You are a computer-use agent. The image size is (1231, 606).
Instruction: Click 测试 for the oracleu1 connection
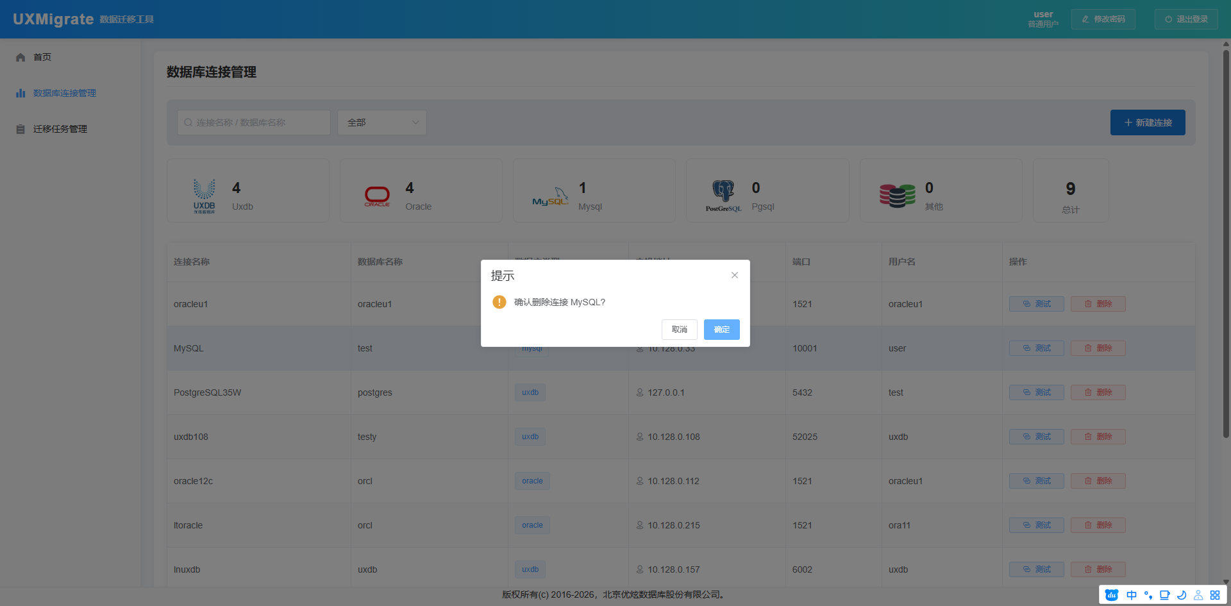(x=1036, y=304)
